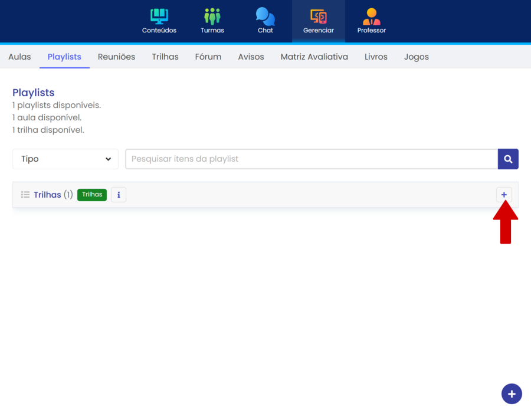Click the round floating add button
This screenshot has width=531, height=413.
click(512, 394)
